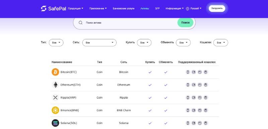Expand the Приложение navigation menu
Viewport: 268px width, 129px height.
tap(98, 8)
